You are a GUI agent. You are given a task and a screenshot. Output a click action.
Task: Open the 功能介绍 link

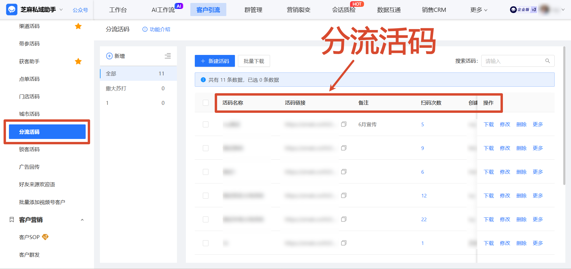(160, 29)
